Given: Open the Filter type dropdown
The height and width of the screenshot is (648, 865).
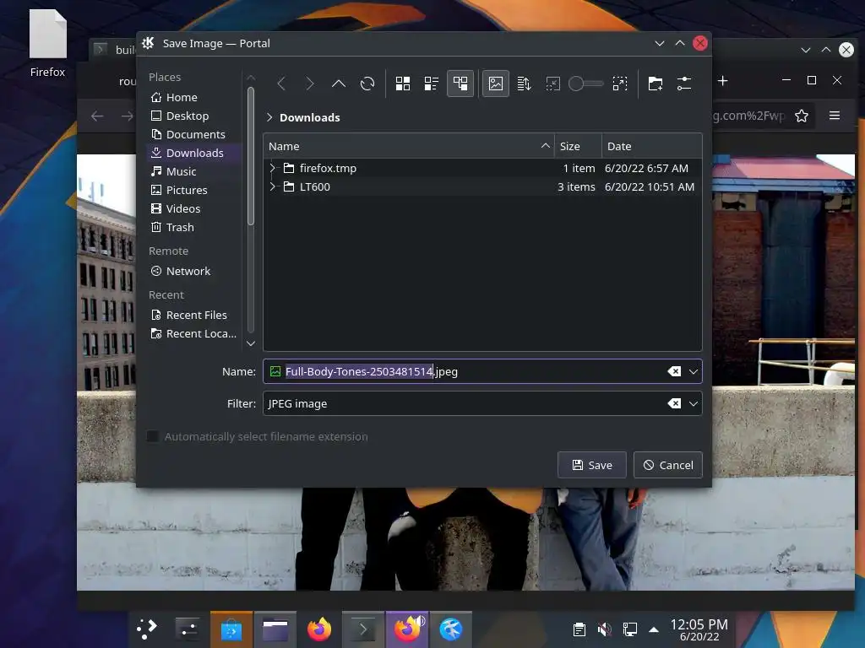Looking at the screenshot, I should (x=694, y=403).
